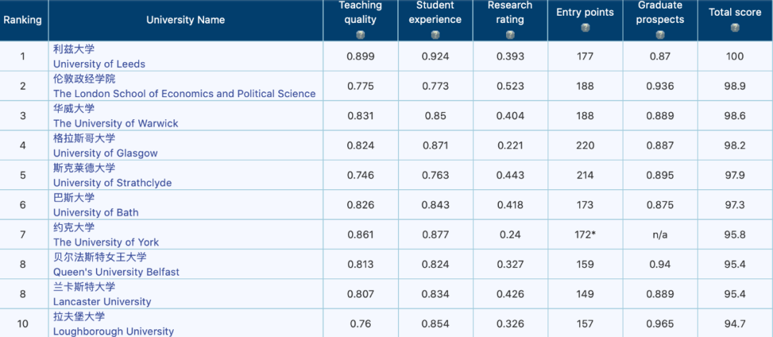Select the University of Bath link

[96, 212]
